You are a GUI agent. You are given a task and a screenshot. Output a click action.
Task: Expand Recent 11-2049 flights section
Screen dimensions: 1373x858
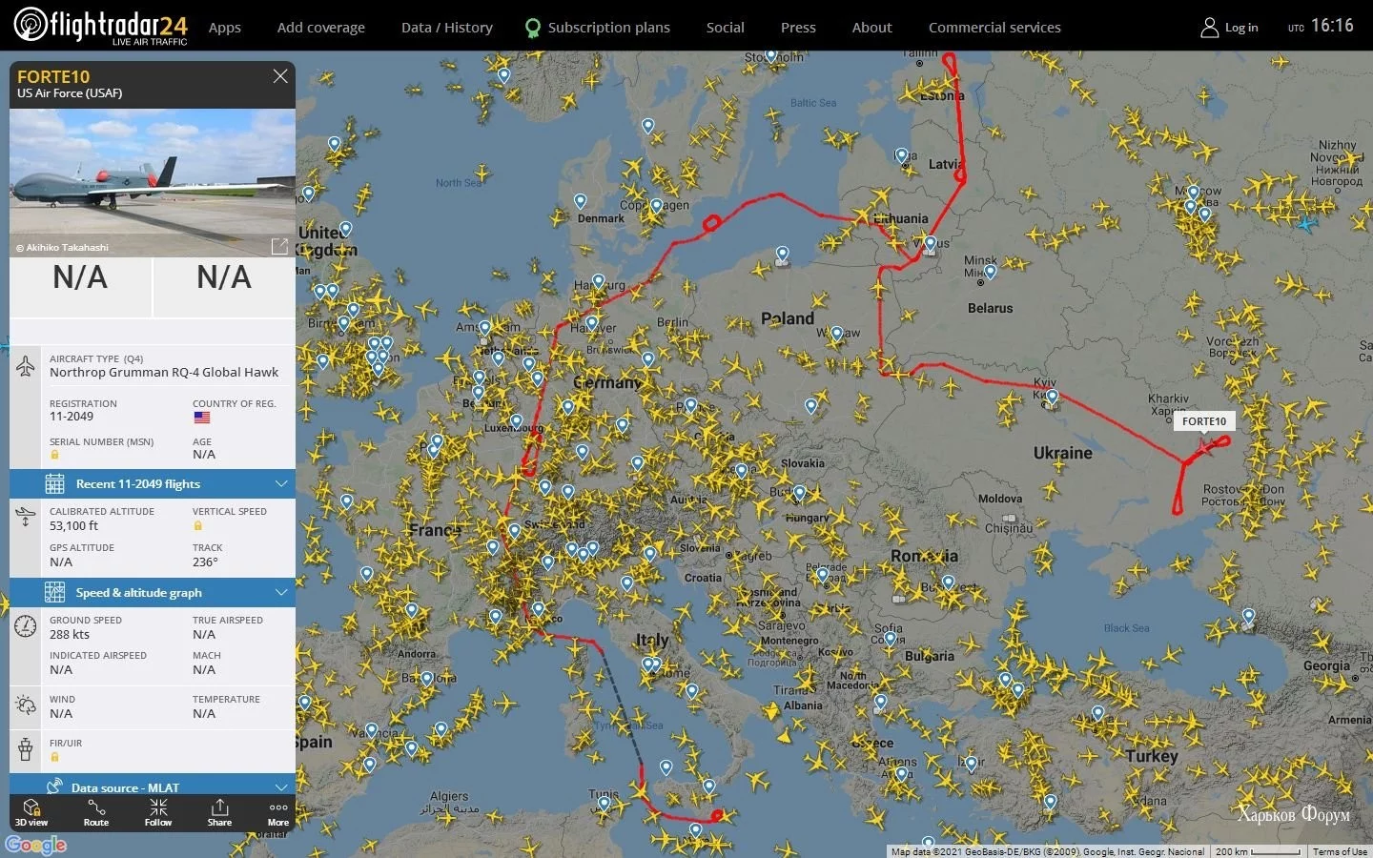click(153, 483)
